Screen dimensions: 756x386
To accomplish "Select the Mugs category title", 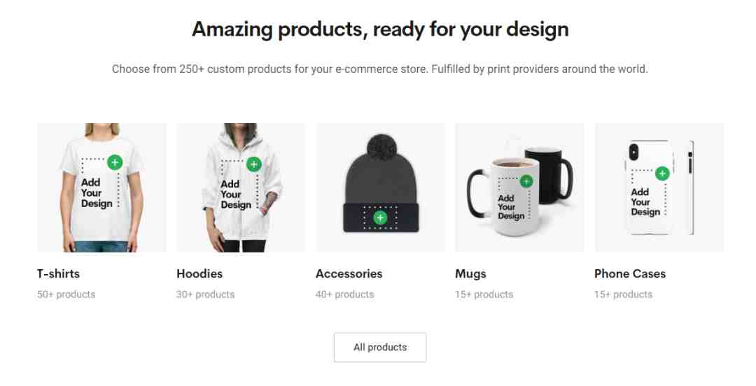I will click(470, 274).
